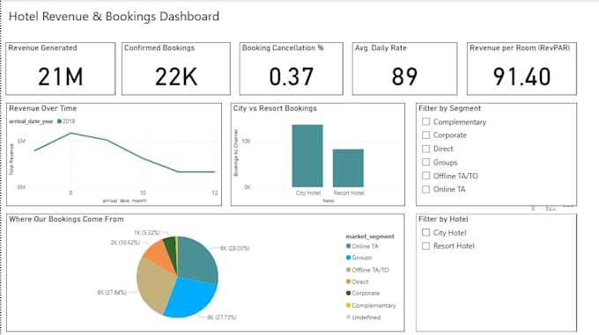Image resolution: width=599 pixels, height=335 pixels.
Task: Click the 12 tick on month axis
Action: click(x=215, y=193)
